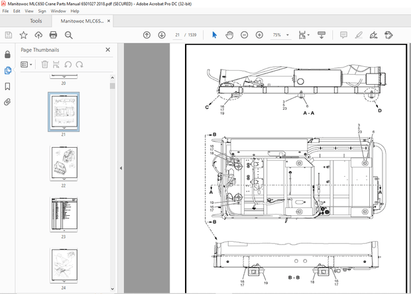Open the Sign menu
The height and width of the screenshot is (294, 411).
(42, 11)
